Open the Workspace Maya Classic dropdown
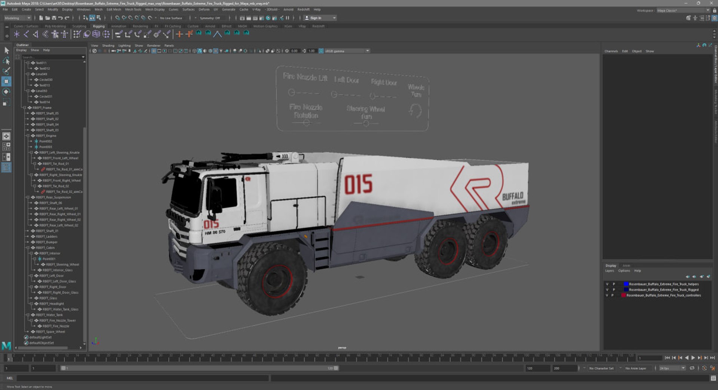The height and width of the screenshot is (390, 718). (684, 10)
